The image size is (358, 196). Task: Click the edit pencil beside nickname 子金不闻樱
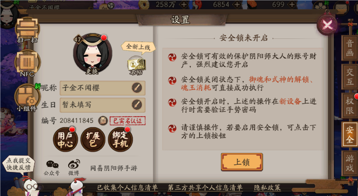click(137, 88)
